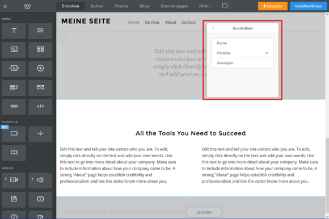329x219 pixels.
Task: Pick the Button element icon
Action: [14, 107]
